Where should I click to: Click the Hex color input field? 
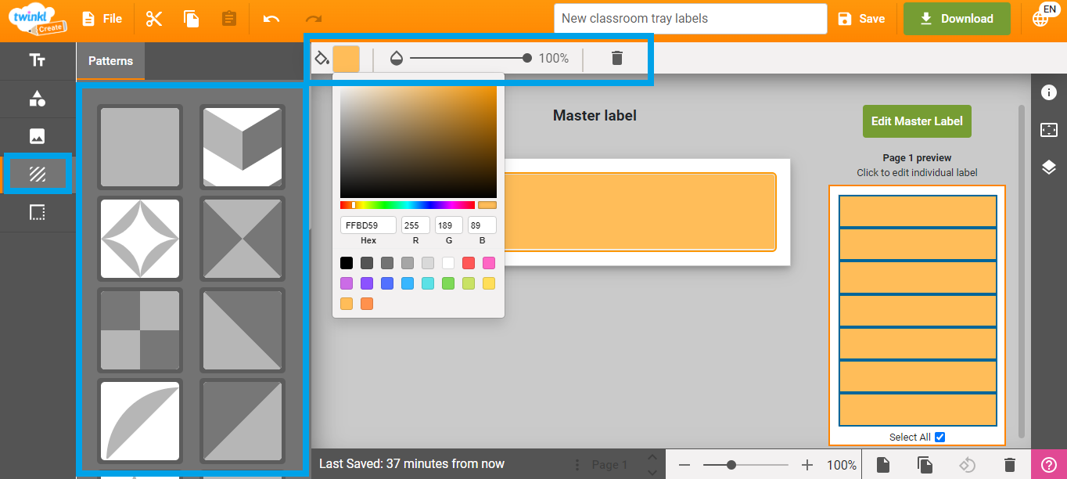[x=368, y=225]
